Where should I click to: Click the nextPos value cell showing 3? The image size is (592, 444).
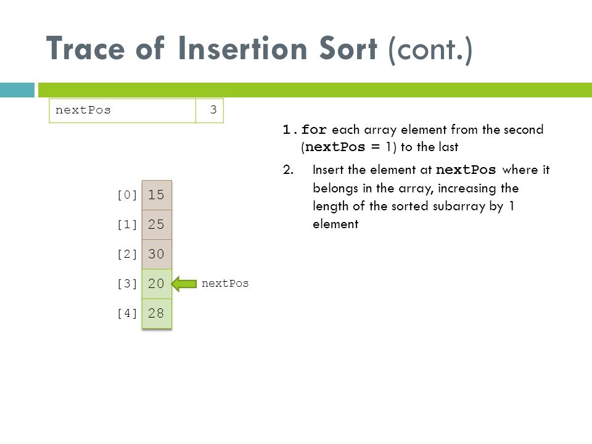point(210,110)
